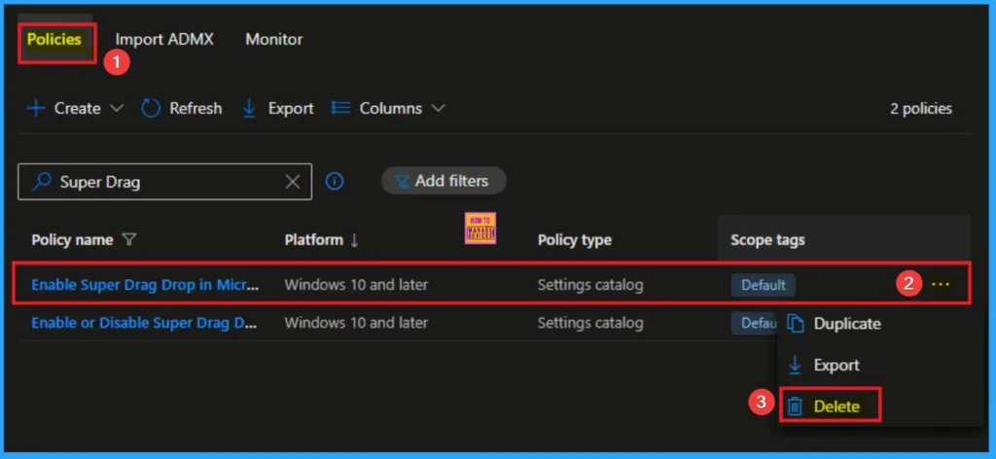This screenshot has height=459, width=996.
Task: Click the 2 policies count text
Action: [x=920, y=109]
